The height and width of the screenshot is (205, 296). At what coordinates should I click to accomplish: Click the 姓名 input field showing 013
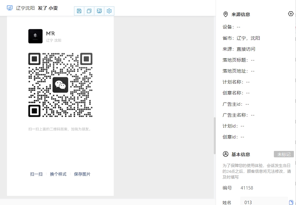pyautogui.click(x=264, y=202)
